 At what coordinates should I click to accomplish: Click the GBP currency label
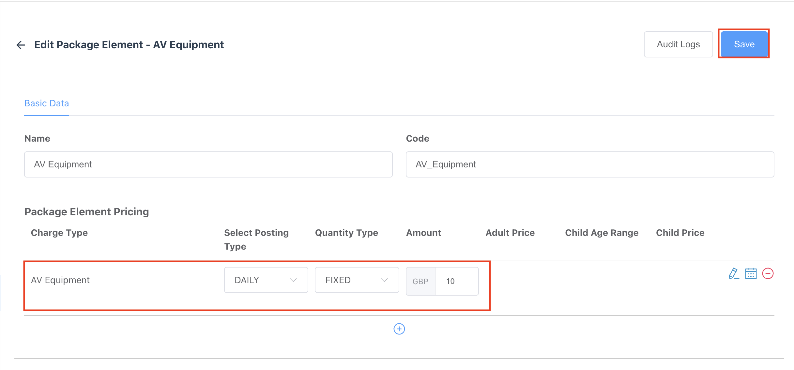[x=420, y=281]
